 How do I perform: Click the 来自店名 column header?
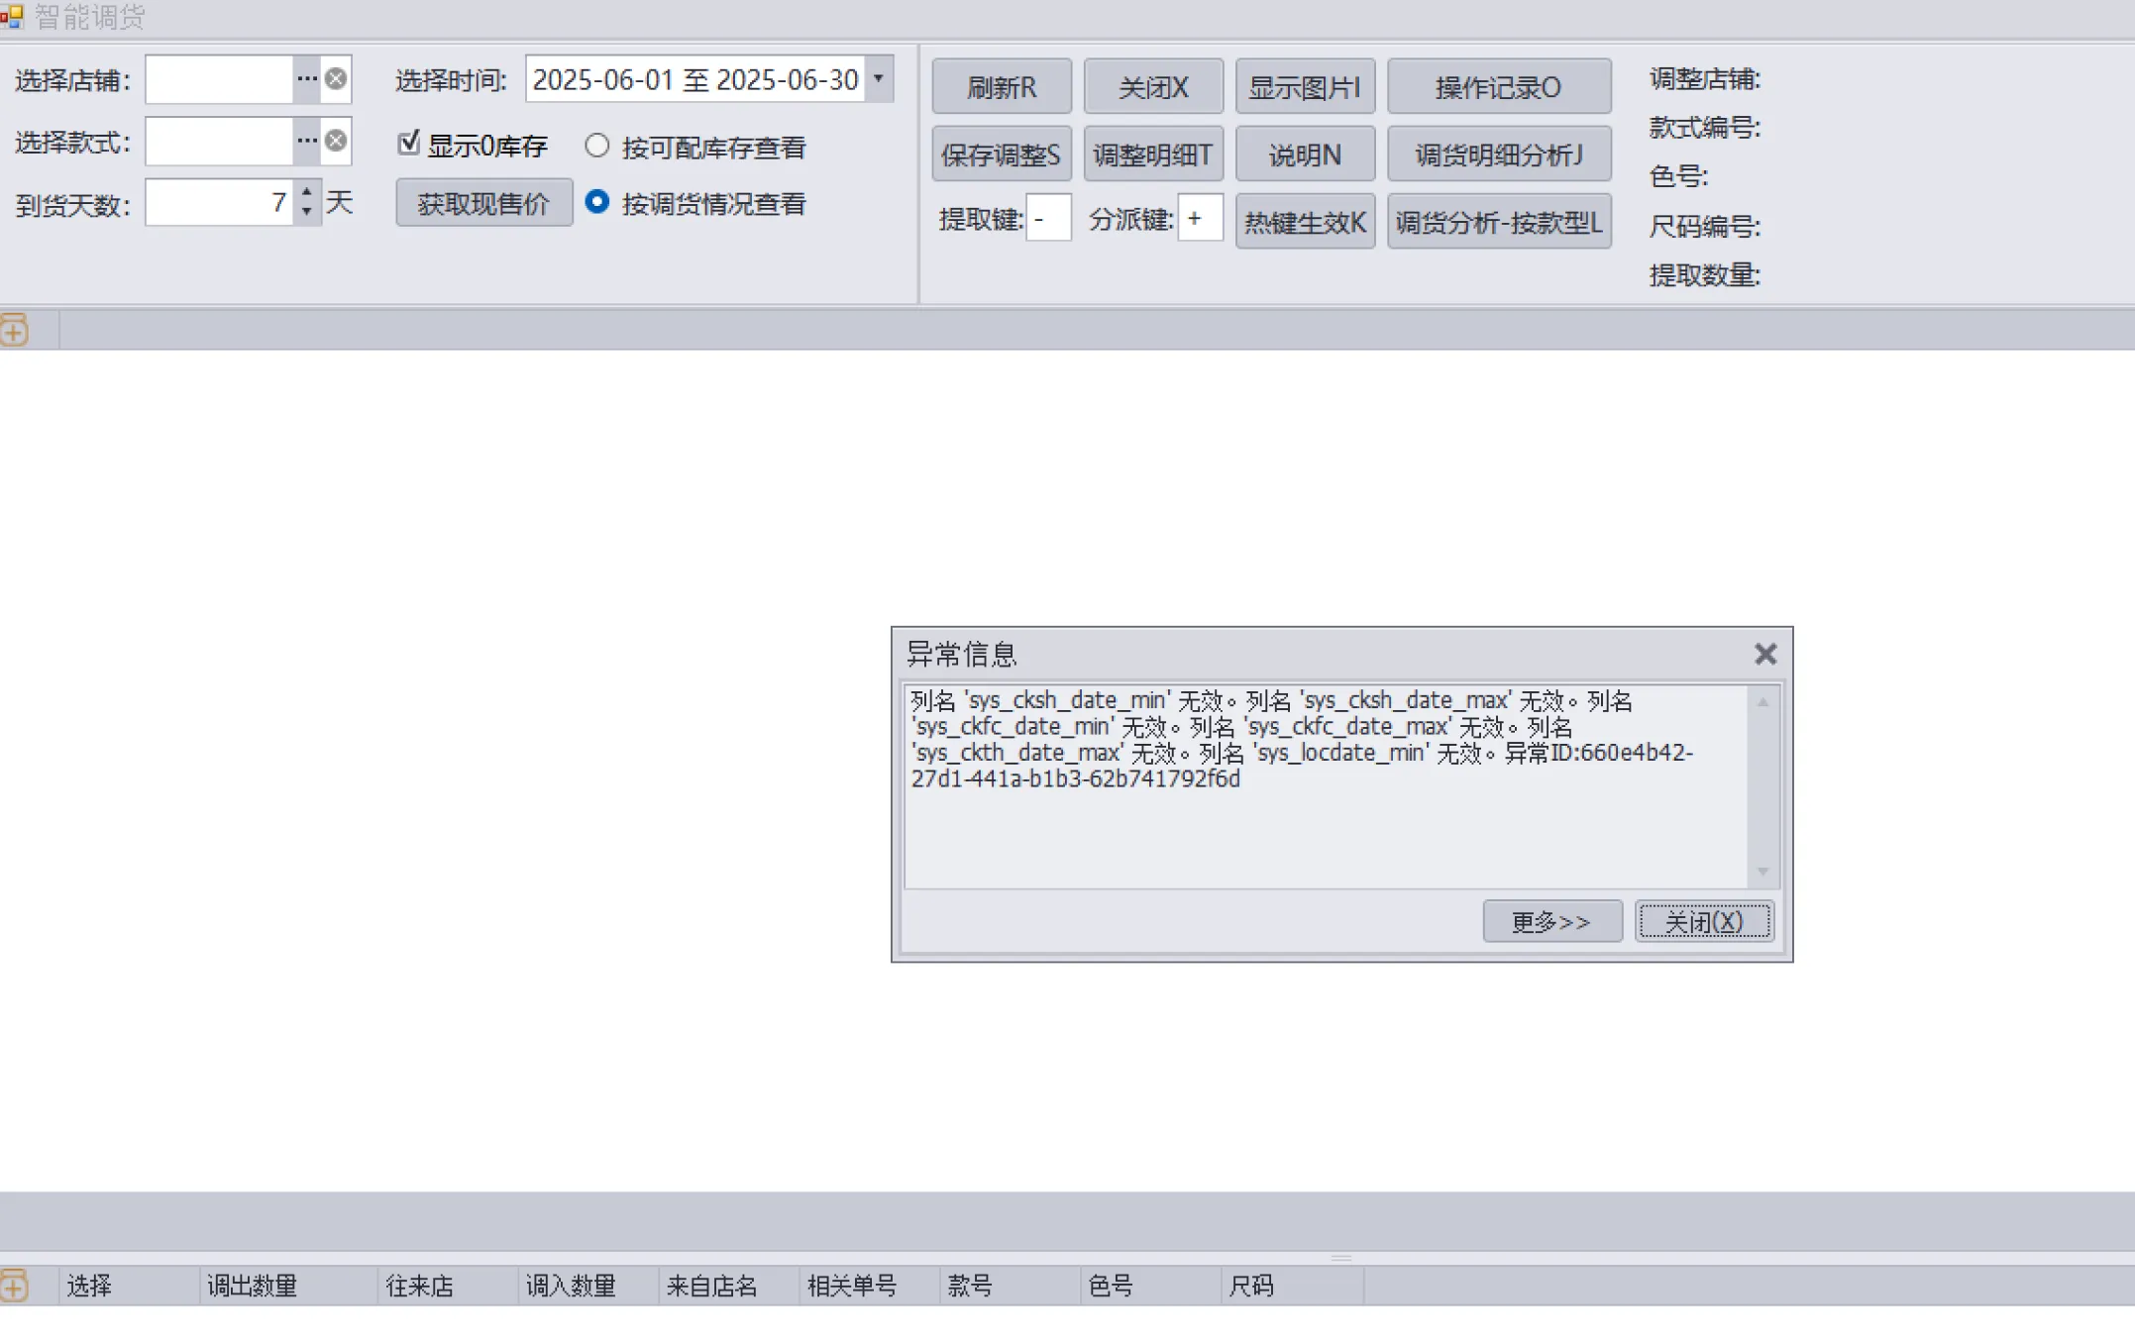(711, 1286)
